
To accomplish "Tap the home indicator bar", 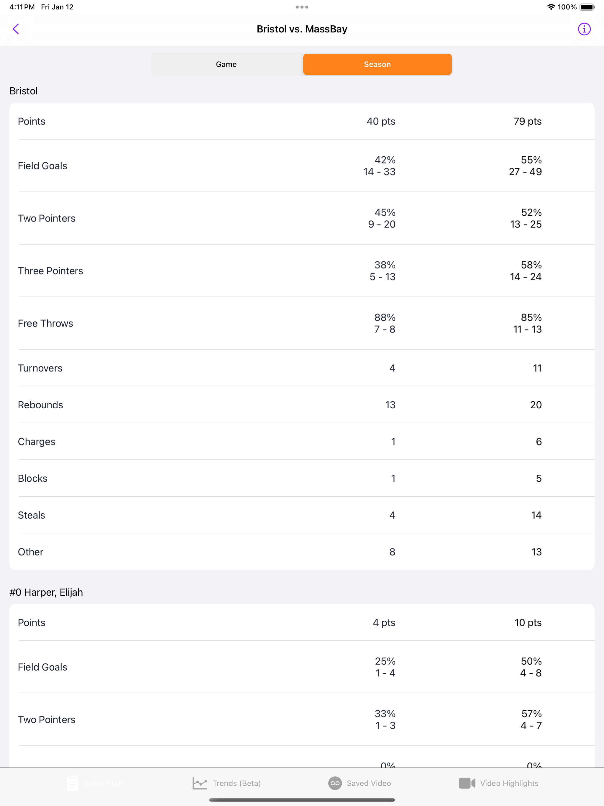I will (302, 800).
